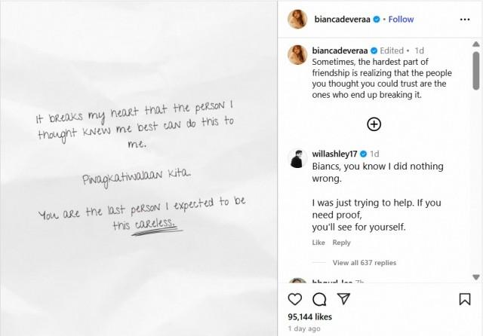This screenshot has width=483, height=336.
Task: Open the willashley17 username link
Action: tap(335, 154)
